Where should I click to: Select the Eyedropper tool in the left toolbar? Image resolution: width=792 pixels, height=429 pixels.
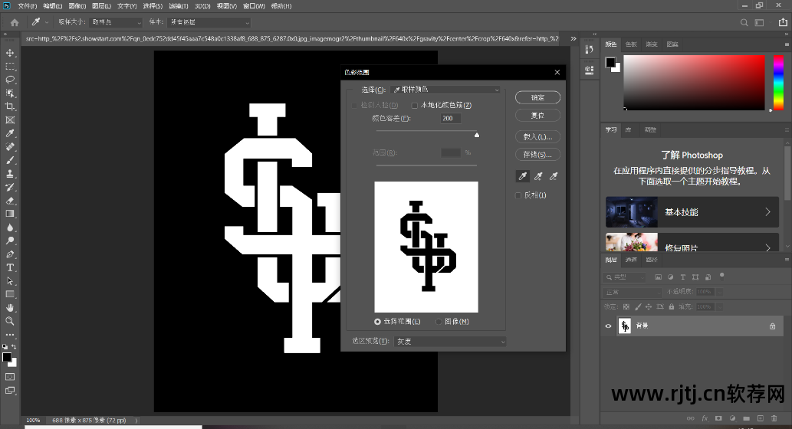[10, 133]
